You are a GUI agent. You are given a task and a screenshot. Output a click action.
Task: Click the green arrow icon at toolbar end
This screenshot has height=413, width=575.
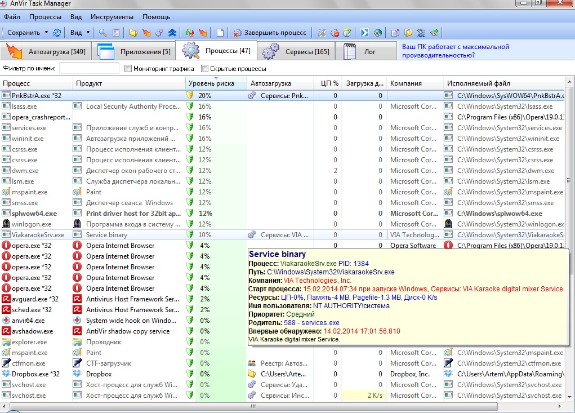[x=434, y=33]
